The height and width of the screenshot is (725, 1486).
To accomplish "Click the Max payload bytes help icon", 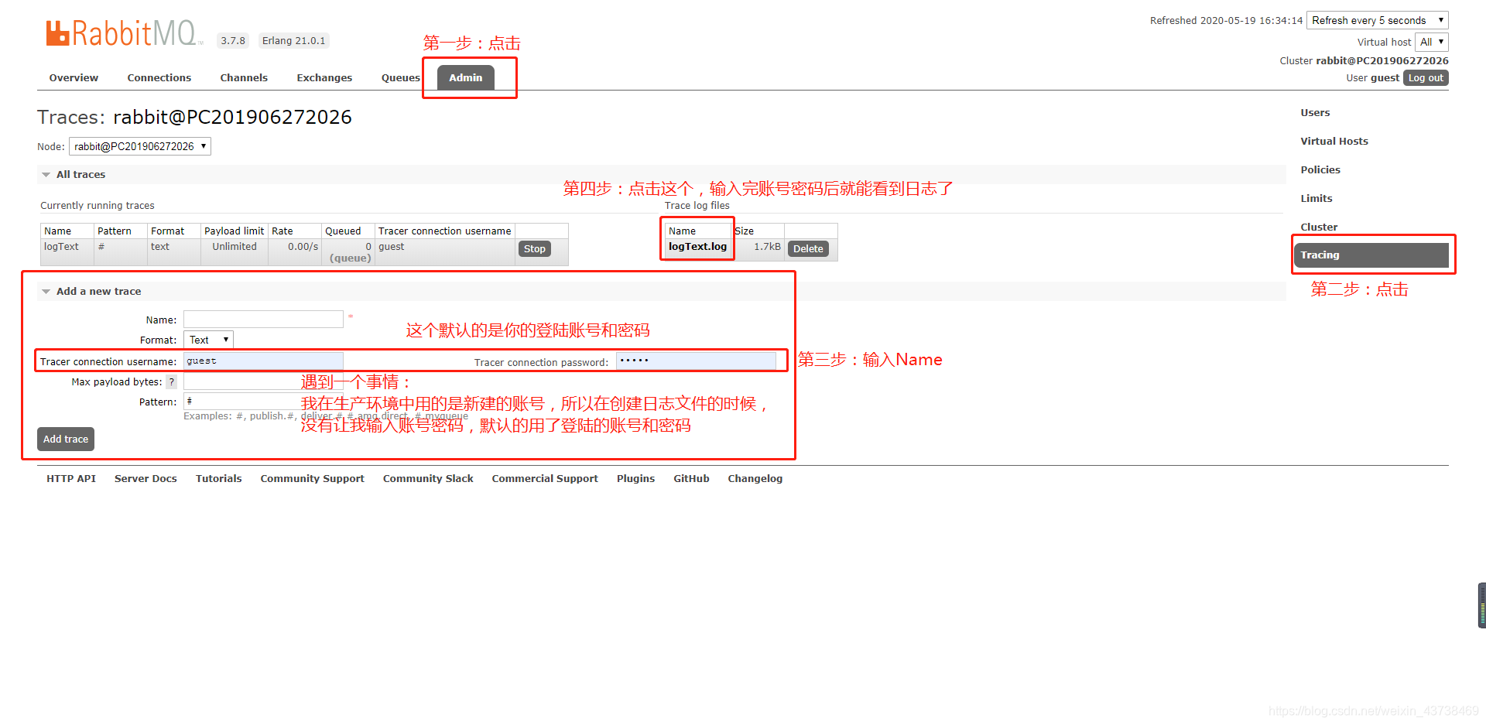I will pyautogui.click(x=172, y=381).
